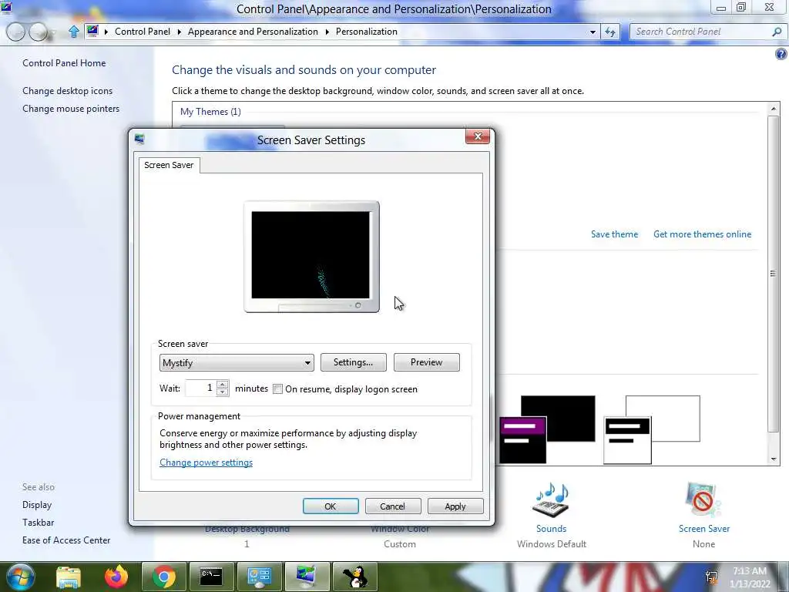789x592 pixels.
Task: Close the Screen Saver Settings dialog
Action: 478,136
